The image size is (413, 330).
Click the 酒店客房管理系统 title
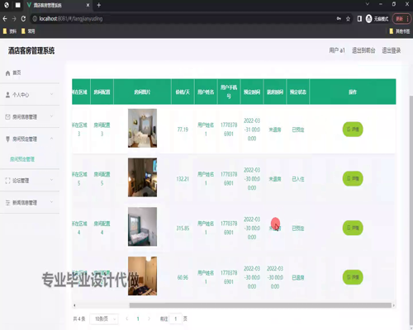tap(31, 50)
